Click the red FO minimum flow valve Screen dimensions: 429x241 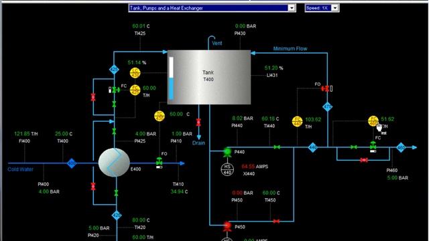pyautogui.click(x=325, y=88)
